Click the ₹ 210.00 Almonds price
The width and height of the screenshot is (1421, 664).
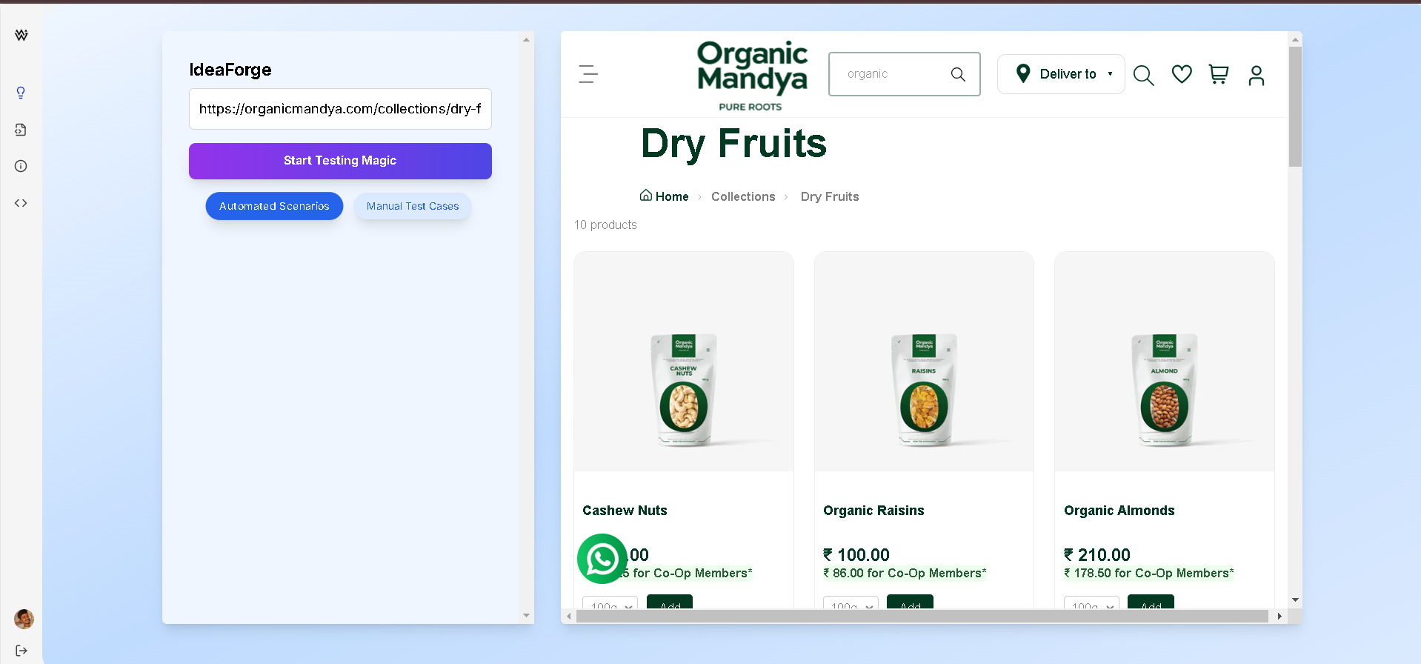(1097, 555)
